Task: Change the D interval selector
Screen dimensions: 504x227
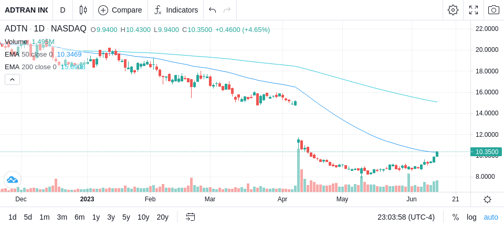Action: pos(62,10)
